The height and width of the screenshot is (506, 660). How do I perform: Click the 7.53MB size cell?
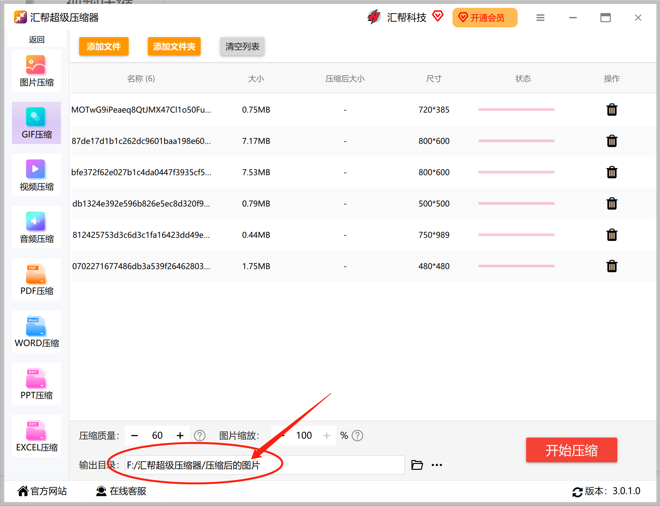[256, 172]
